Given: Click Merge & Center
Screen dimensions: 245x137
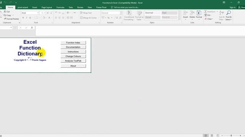Looking at the screenshot, I should point(88,18).
